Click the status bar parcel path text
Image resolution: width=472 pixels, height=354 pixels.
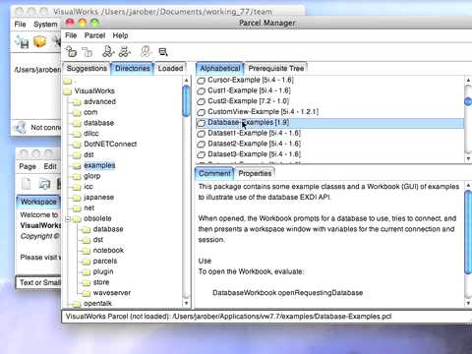tap(228, 317)
